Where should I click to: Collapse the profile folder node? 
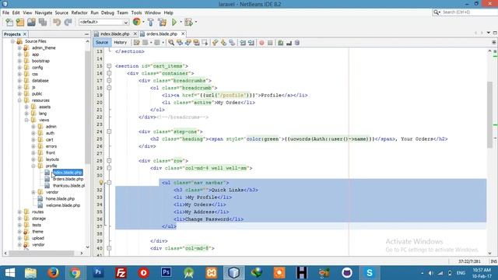pyautogui.click(x=33, y=166)
